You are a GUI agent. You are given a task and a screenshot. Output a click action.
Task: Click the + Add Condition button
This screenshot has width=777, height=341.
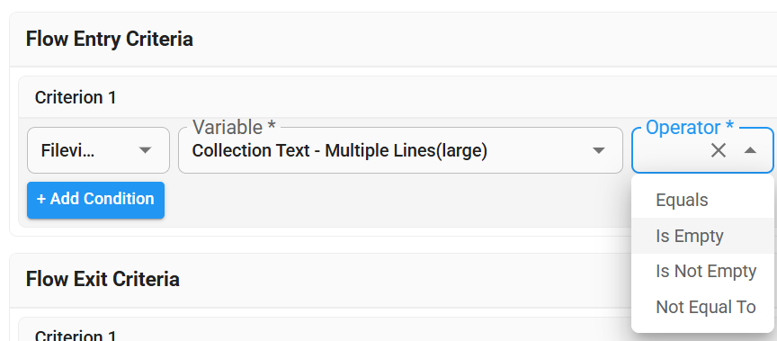95,200
